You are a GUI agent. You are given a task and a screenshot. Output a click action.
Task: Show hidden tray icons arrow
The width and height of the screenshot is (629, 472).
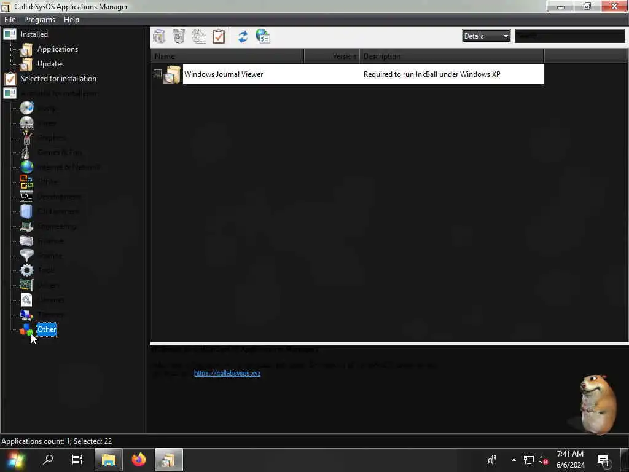point(514,460)
